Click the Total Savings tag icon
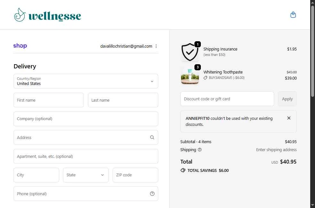The image size is (315, 208). click(x=183, y=170)
